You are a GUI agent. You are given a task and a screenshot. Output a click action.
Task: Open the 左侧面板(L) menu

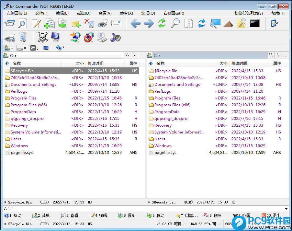tap(17, 13)
